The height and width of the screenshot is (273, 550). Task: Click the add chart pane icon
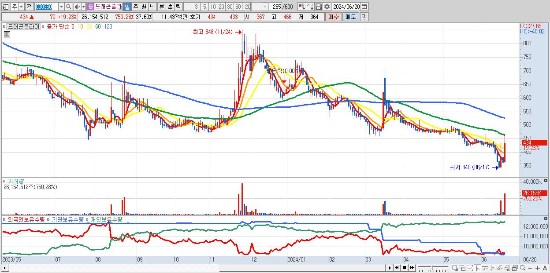[x=455, y=268]
